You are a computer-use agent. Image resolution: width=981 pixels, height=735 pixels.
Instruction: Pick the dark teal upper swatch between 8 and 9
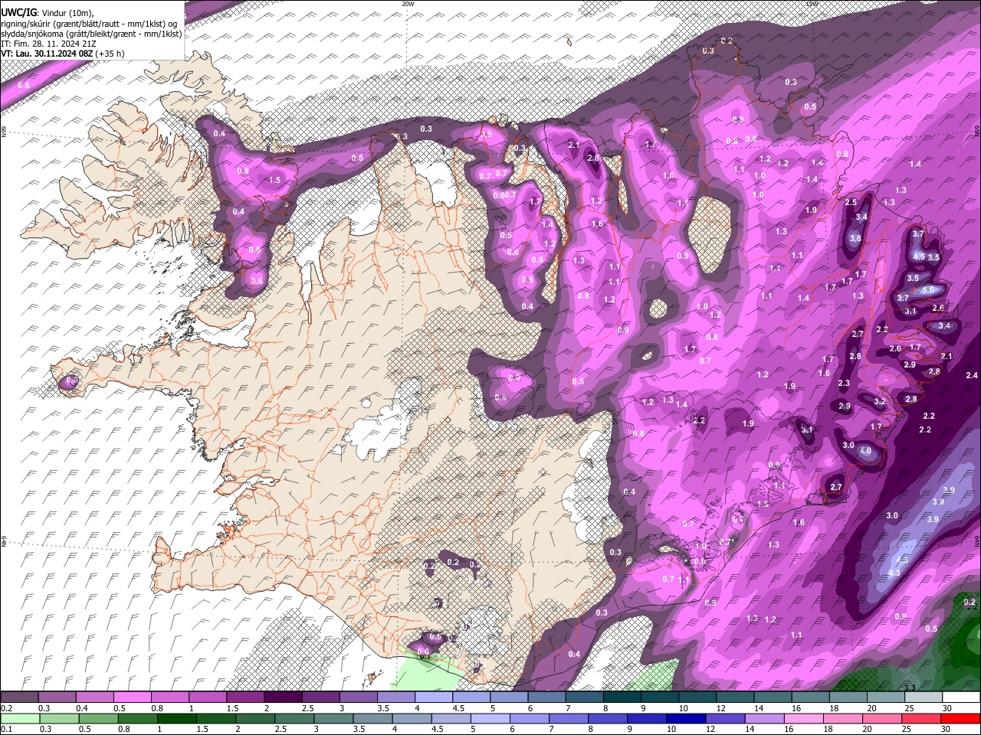[622, 697]
